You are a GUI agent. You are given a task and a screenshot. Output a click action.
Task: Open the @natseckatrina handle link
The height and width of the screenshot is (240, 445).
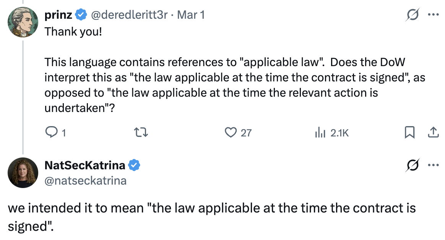click(x=85, y=180)
